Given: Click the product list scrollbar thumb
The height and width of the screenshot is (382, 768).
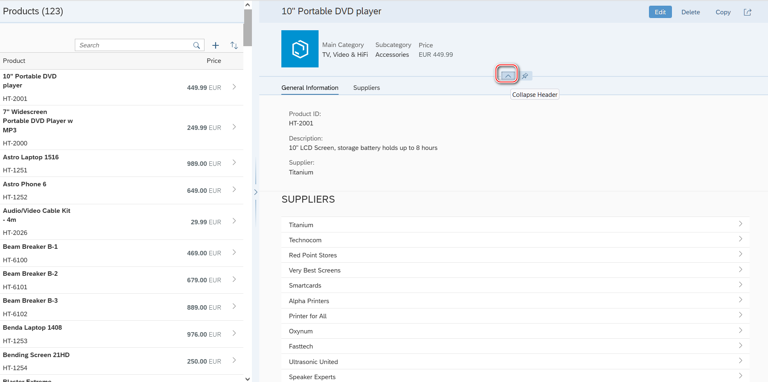Looking at the screenshot, I should [x=247, y=28].
